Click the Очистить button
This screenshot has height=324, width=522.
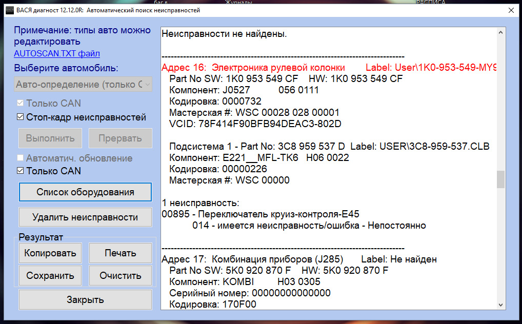[120, 275]
